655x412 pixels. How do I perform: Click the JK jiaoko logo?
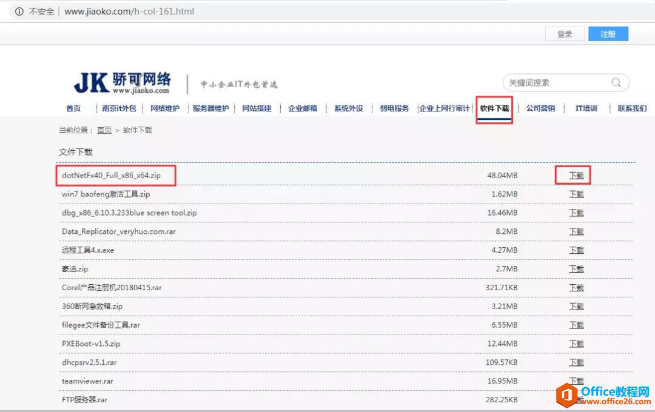point(123,82)
